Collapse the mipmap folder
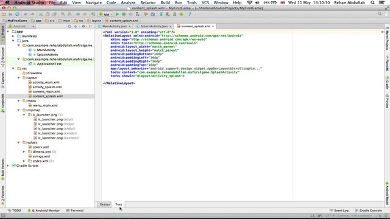 coord(19,110)
